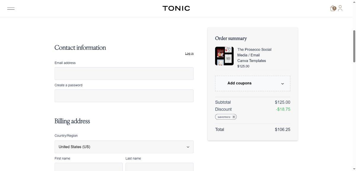The height and width of the screenshot is (171, 356).
Task: Expand the Add coupons section
Action: coord(253,83)
